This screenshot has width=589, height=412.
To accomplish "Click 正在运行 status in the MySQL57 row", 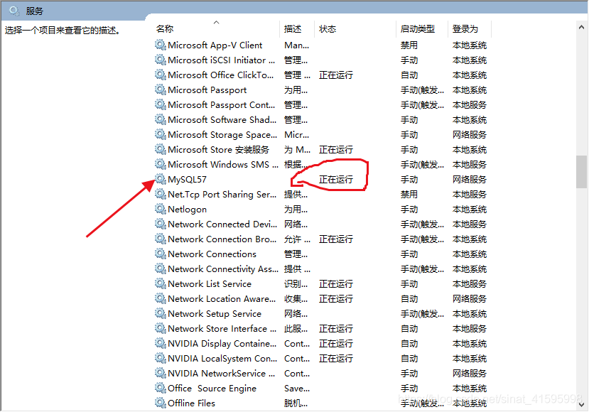I will coord(336,180).
